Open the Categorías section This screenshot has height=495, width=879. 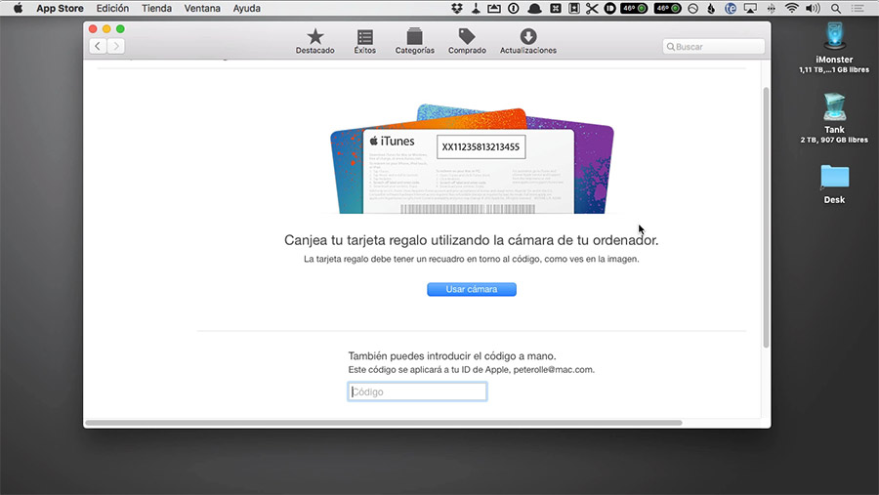pyautogui.click(x=415, y=41)
